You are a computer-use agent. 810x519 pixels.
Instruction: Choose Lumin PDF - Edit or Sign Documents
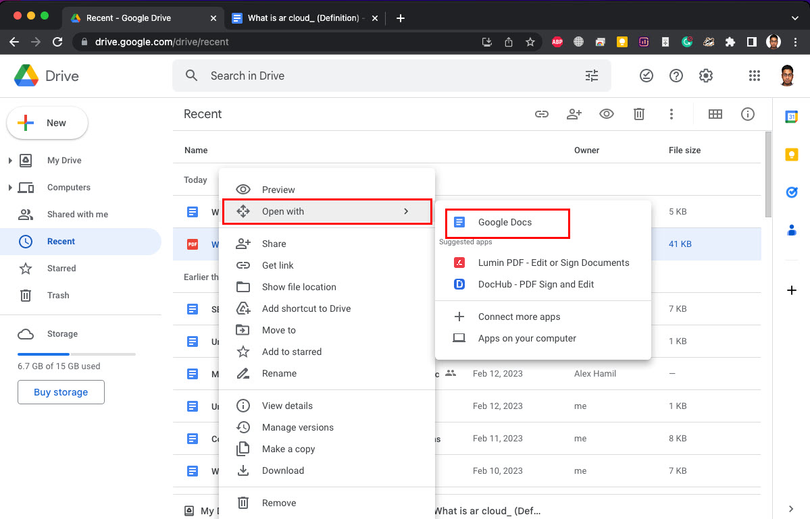(x=543, y=263)
